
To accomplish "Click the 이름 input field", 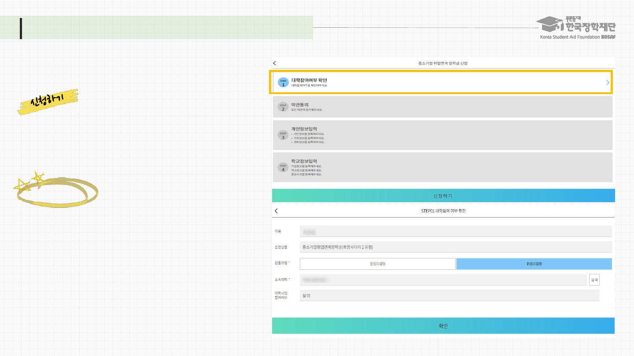I will point(456,231).
